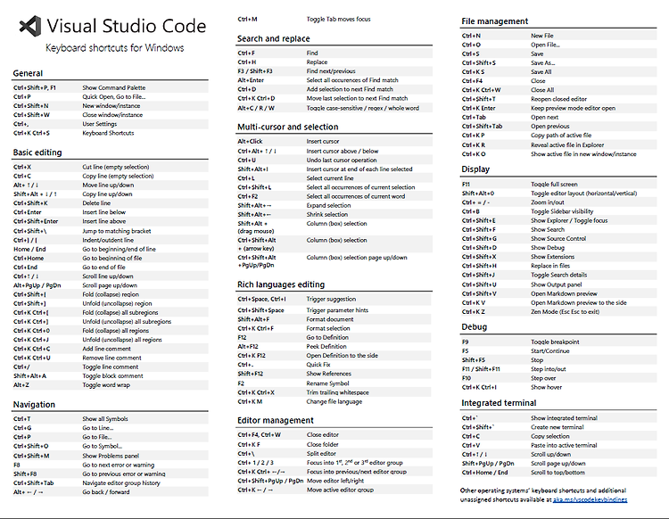
Task: Click the Visual Studio Code logo icon
Action: point(30,26)
